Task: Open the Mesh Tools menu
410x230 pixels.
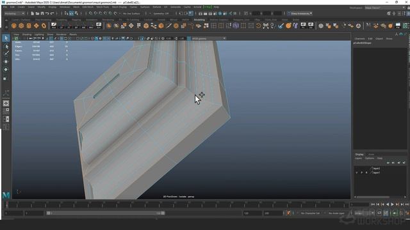Action: coord(102,7)
